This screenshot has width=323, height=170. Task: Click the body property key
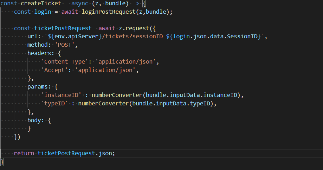(x=34, y=120)
